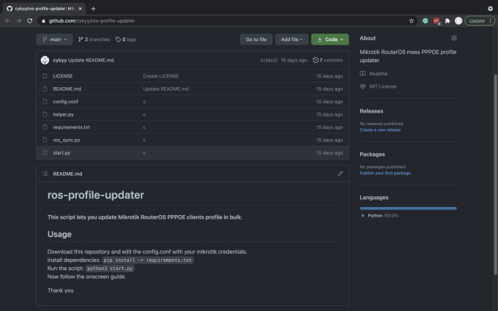The height and width of the screenshot is (311, 498).
Task: Click the 'python3 start.py' code snippet
Action: (110, 268)
